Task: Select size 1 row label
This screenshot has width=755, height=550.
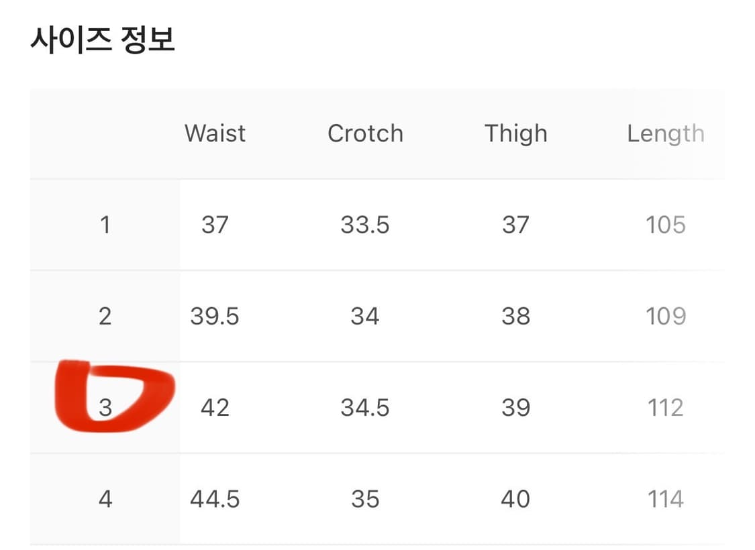Action: pyautogui.click(x=105, y=225)
